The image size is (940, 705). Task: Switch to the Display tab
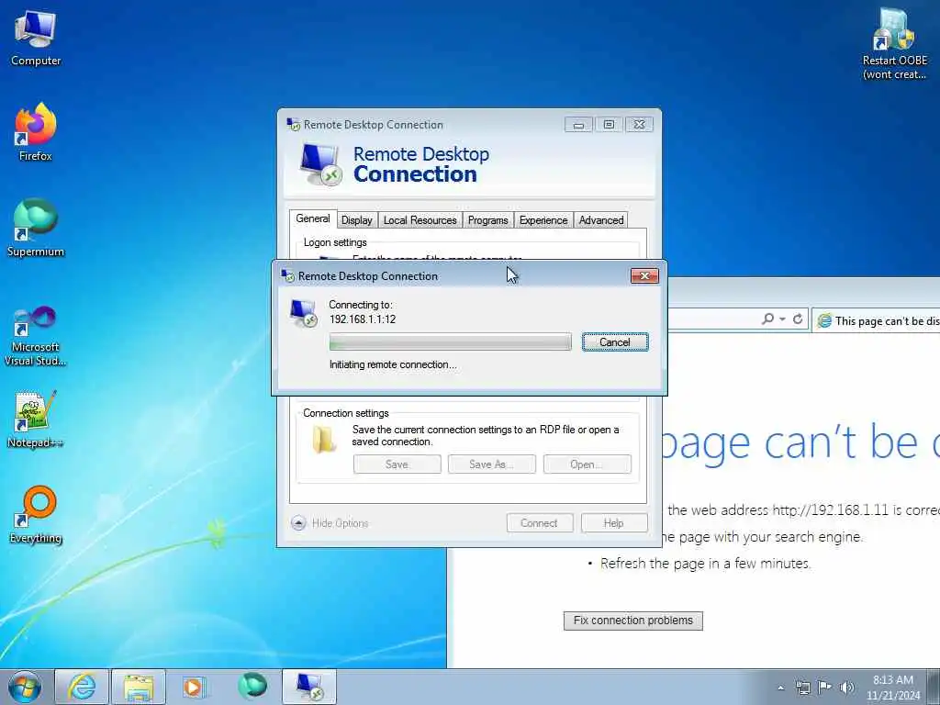click(357, 220)
